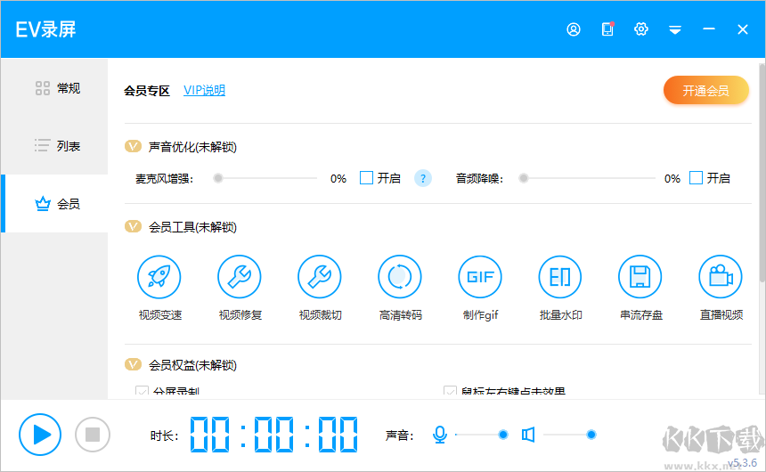Open the 视频裁切 tool
Viewport: 766px width, 472px height.
pos(320,277)
